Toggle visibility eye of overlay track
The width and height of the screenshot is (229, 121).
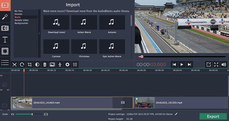coord(1,90)
